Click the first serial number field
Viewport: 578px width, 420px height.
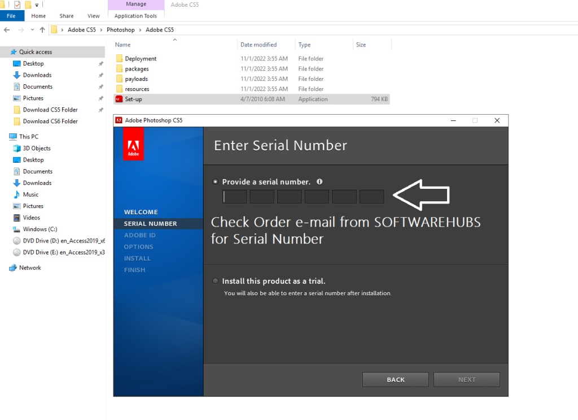click(234, 197)
